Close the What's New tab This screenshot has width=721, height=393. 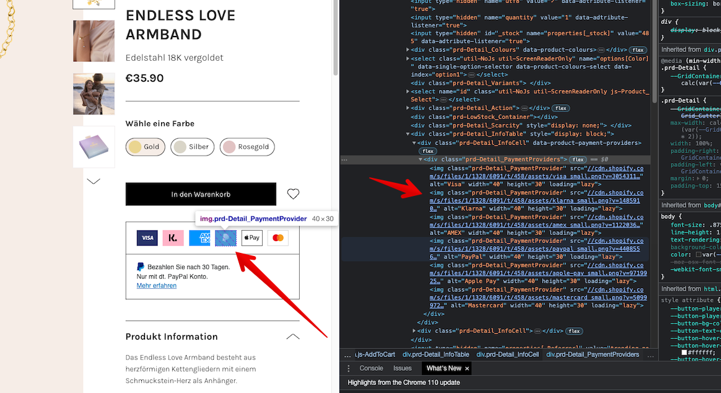point(466,369)
